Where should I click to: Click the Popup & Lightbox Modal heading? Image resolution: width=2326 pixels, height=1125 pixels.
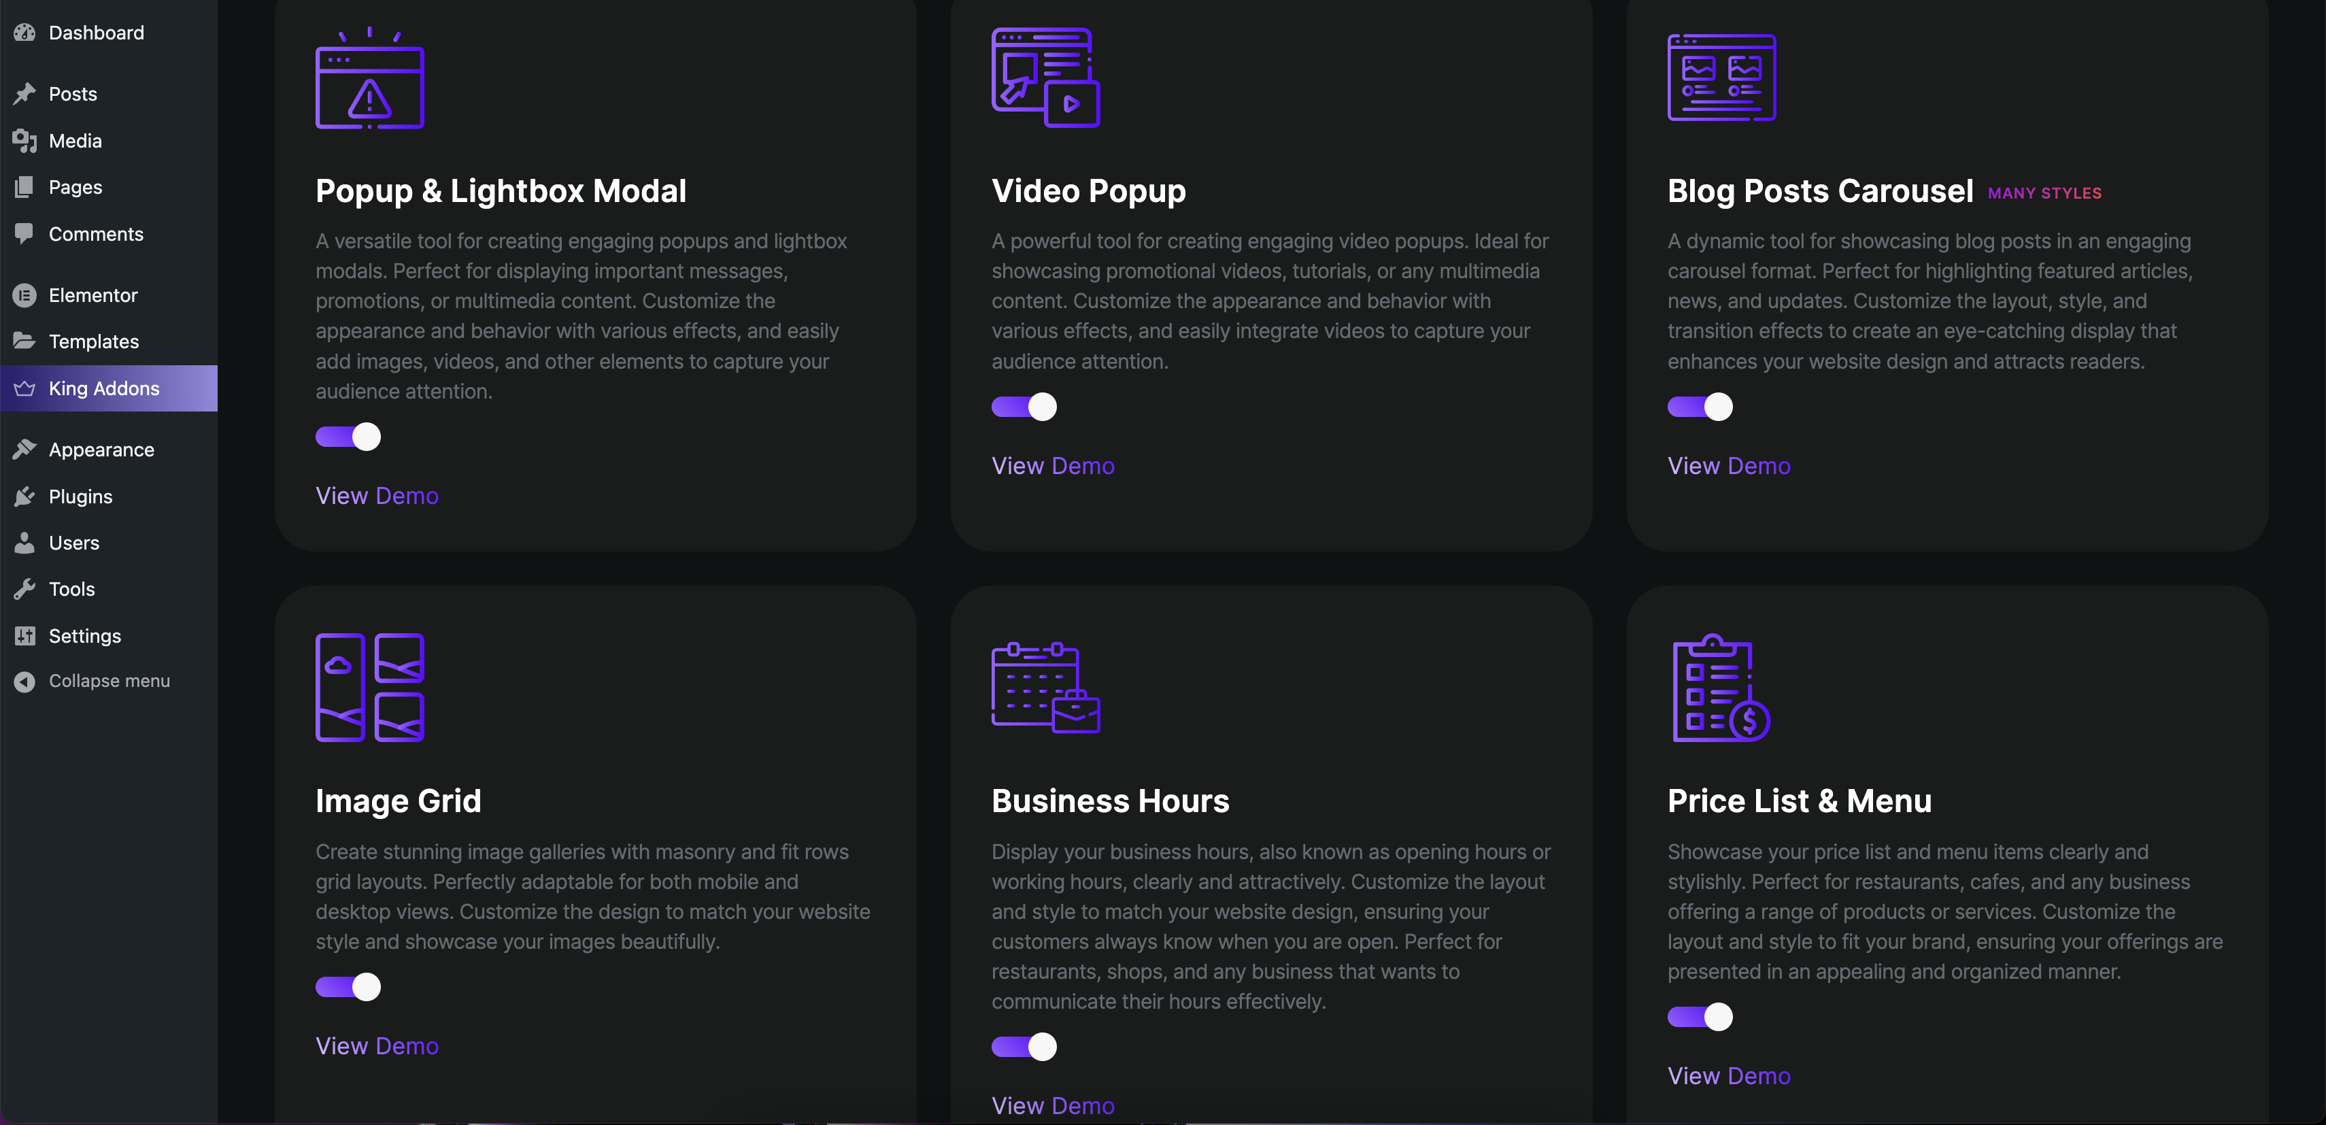click(x=501, y=191)
